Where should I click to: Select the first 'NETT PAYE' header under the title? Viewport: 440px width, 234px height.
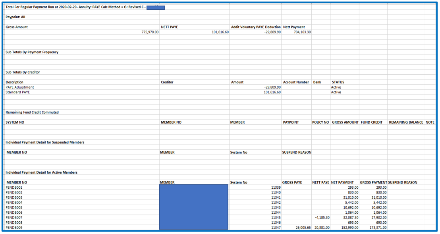[x=169, y=27]
